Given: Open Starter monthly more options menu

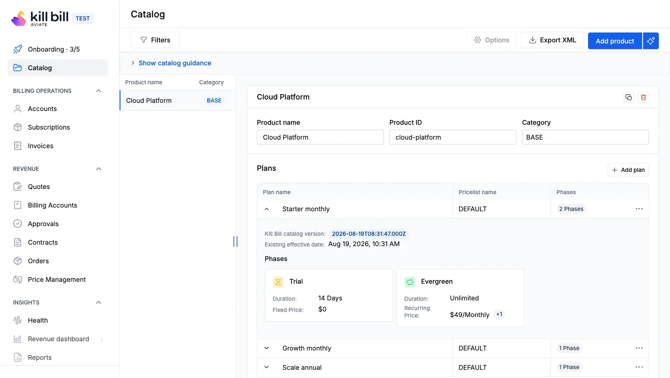Looking at the screenshot, I should (x=639, y=209).
